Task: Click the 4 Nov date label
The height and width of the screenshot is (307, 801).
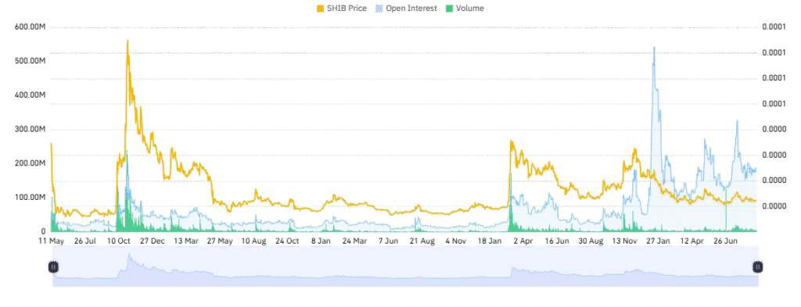Action: [x=456, y=241]
